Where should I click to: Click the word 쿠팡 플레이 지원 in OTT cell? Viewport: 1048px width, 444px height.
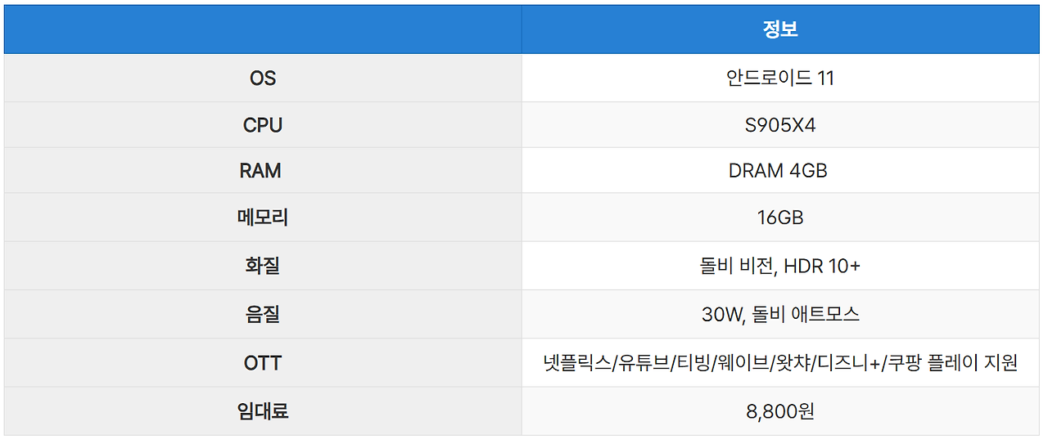pyautogui.click(x=953, y=362)
